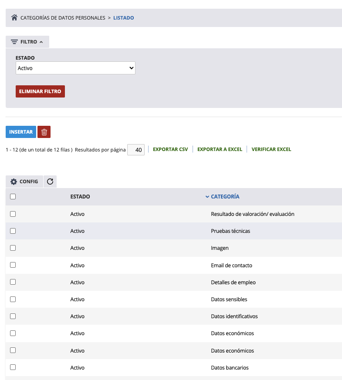The height and width of the screenshot is (380, 342).
Task: Check the Datos sensibles row checkbox
Action: (13, 299)
